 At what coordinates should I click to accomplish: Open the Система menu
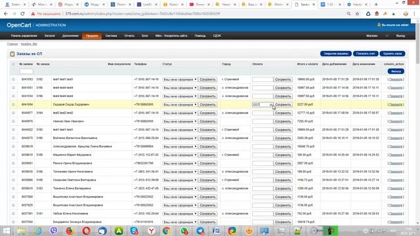[x=111, y=35]
